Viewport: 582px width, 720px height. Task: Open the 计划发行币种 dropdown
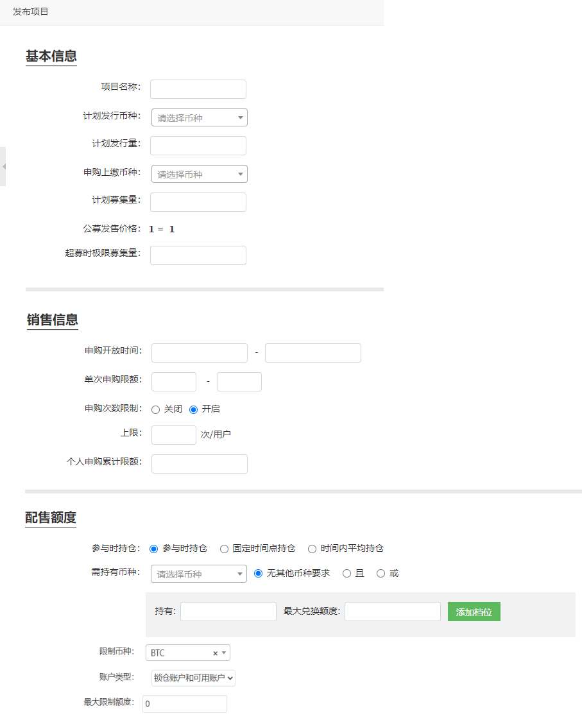point(199,118)
